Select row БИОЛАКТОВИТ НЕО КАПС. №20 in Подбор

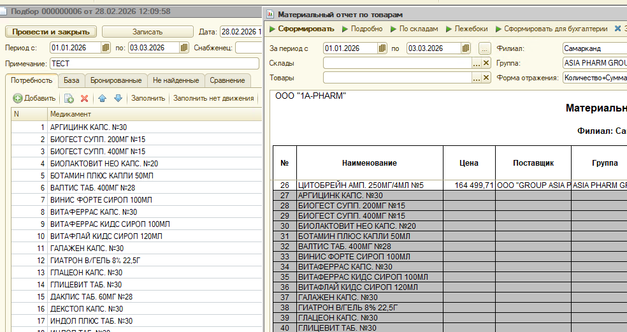136,164
